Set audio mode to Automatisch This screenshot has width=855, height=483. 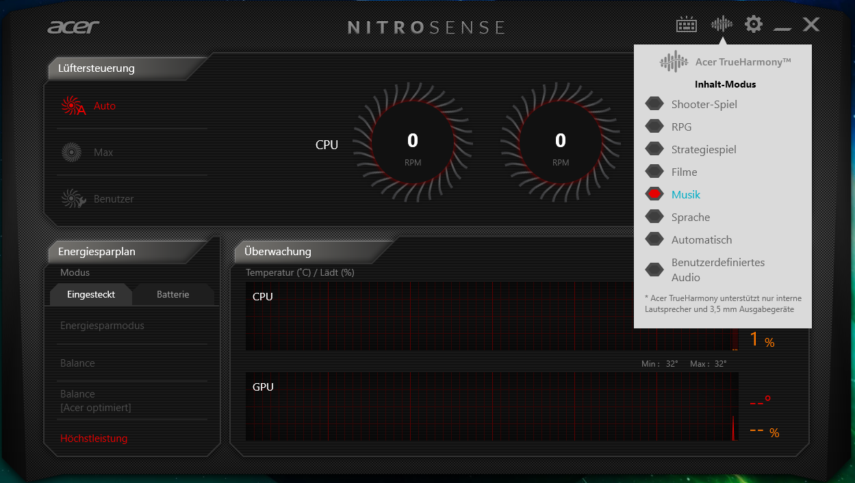[701, 240]
